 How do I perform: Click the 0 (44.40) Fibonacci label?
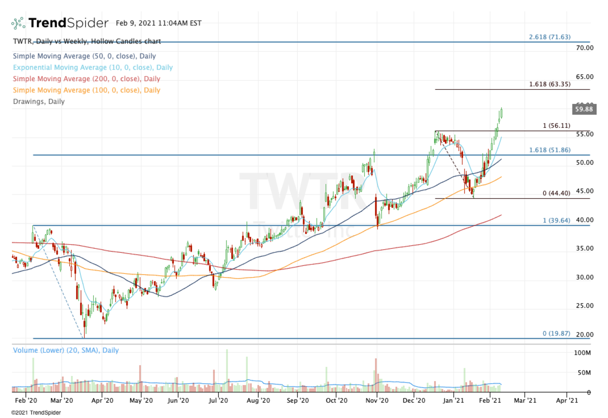pos(557,193)
